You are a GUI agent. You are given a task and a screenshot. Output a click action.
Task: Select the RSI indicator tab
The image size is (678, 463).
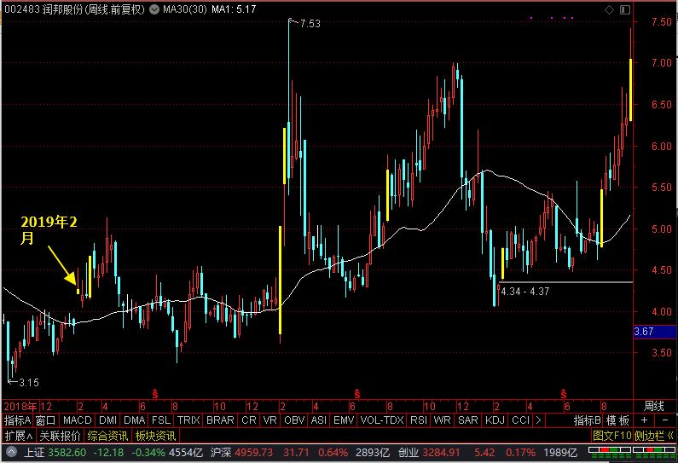[x=419, y=420]
